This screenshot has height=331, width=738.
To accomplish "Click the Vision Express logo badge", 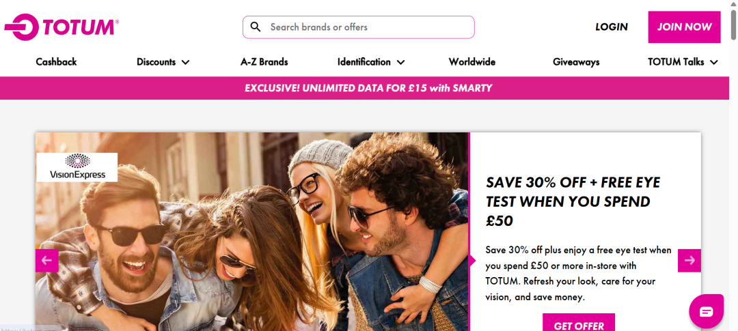I will pos(77,167).
